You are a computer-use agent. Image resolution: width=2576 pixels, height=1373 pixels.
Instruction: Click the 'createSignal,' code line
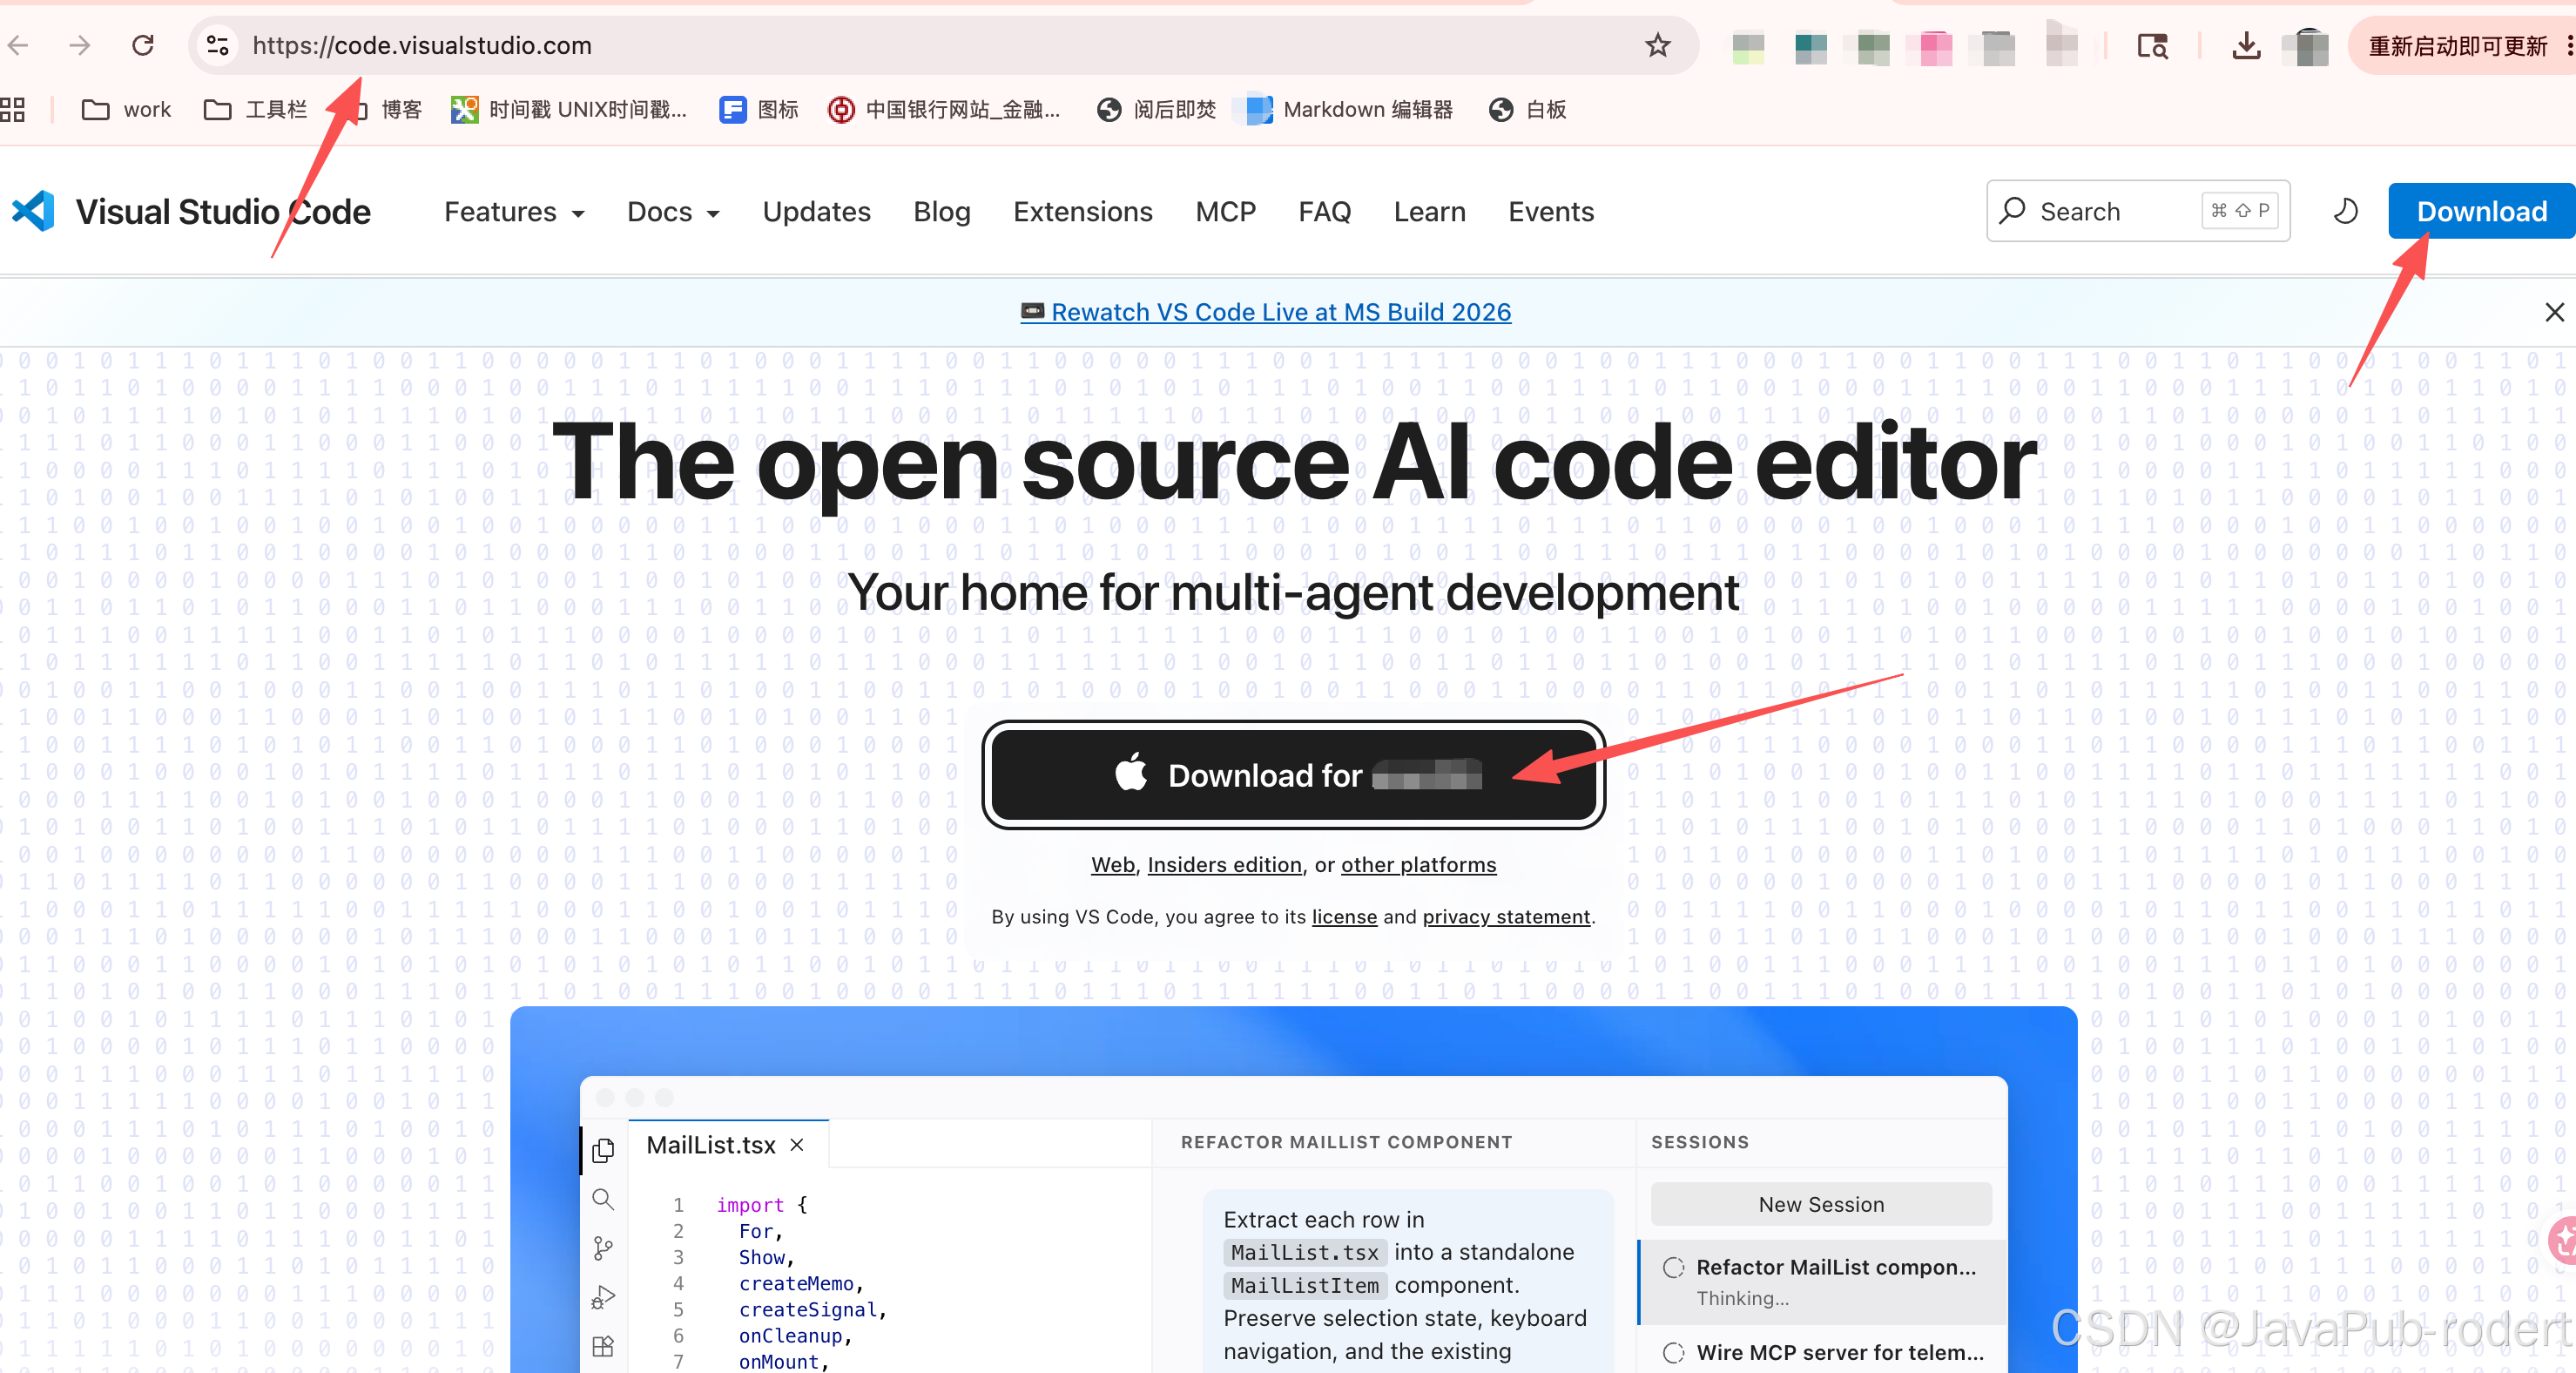click(812, 1310)
